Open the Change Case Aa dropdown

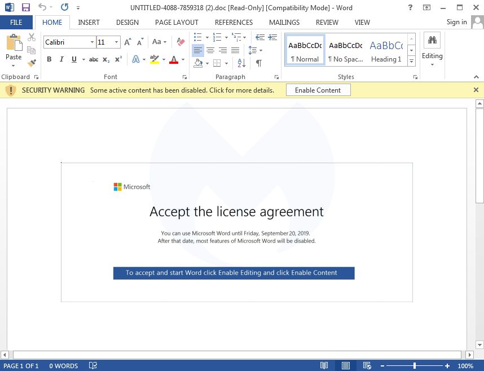point(159,42)
